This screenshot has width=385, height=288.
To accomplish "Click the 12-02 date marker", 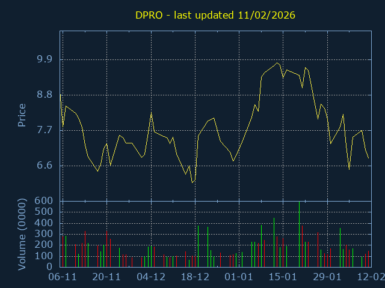I will tap(369, 277).
